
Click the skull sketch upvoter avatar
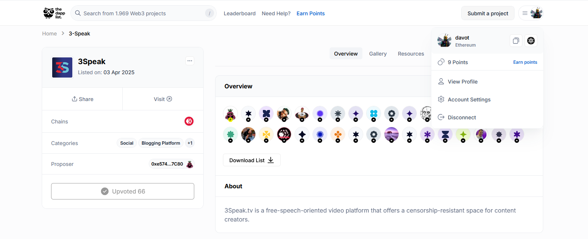[426, 114]
